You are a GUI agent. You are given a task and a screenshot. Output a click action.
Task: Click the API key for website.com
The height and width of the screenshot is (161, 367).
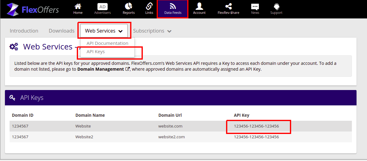tap(256, 126)
